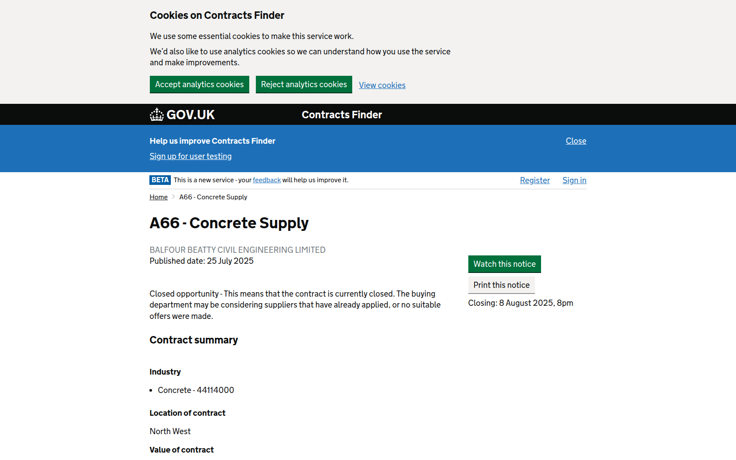Click the breadcrumb chevron separator
Image resolution: width=736 pixels, height=460 pixels.
coord(173,197)
